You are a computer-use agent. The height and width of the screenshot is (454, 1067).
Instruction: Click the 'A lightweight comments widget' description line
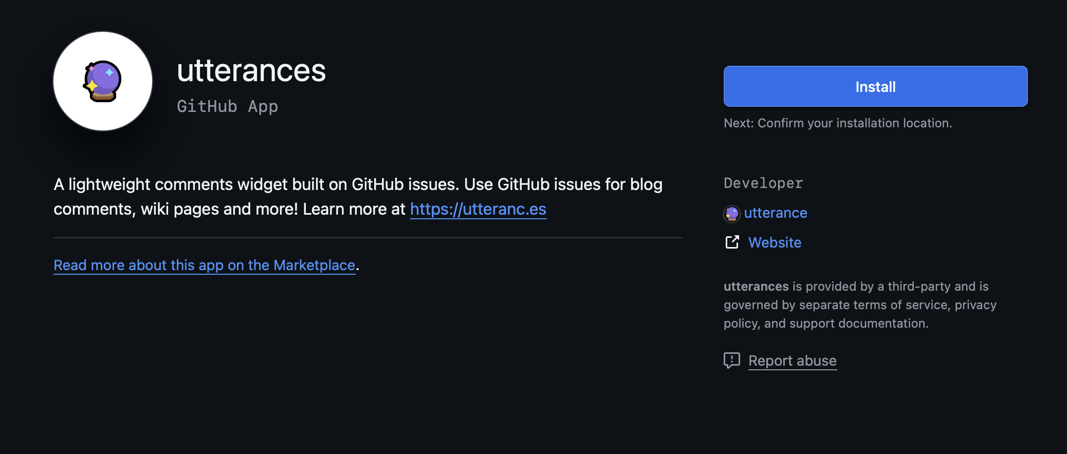click(358, 184)
